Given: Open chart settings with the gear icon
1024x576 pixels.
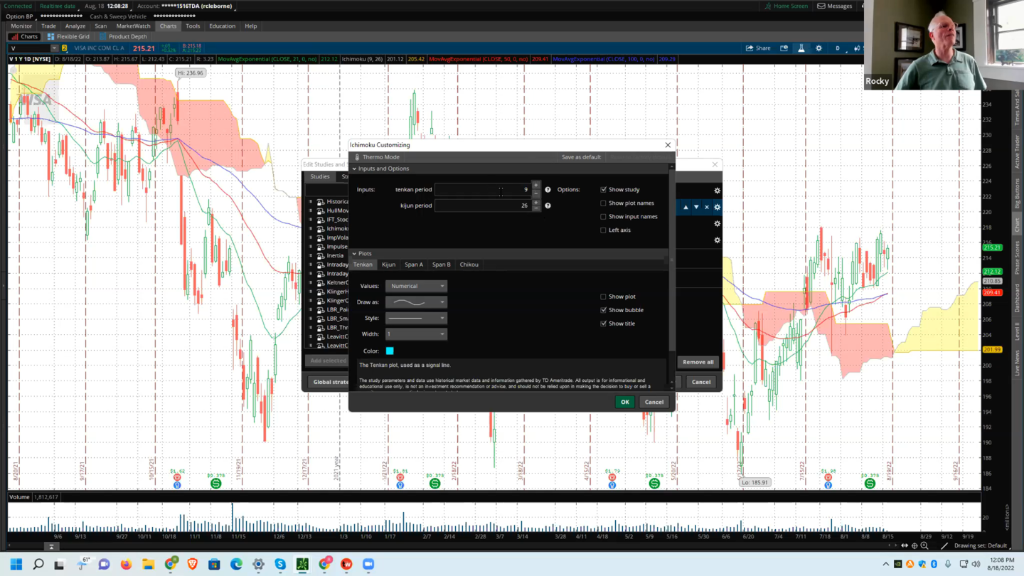Looking at the screenshot, I should click(x=819, y=48).
